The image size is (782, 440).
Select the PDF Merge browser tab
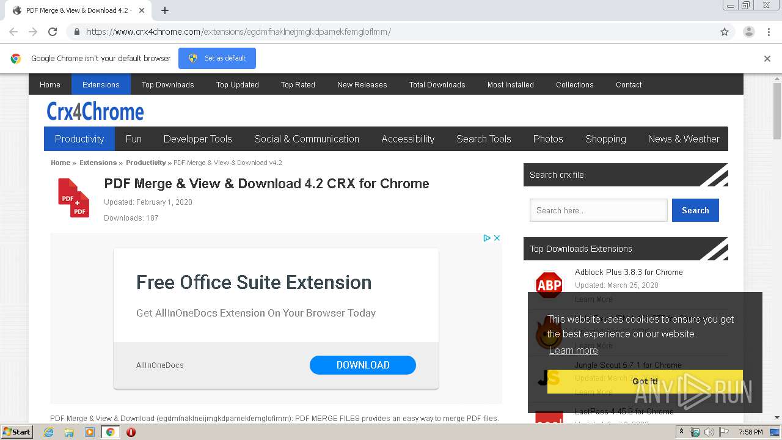tap(78, 10)
